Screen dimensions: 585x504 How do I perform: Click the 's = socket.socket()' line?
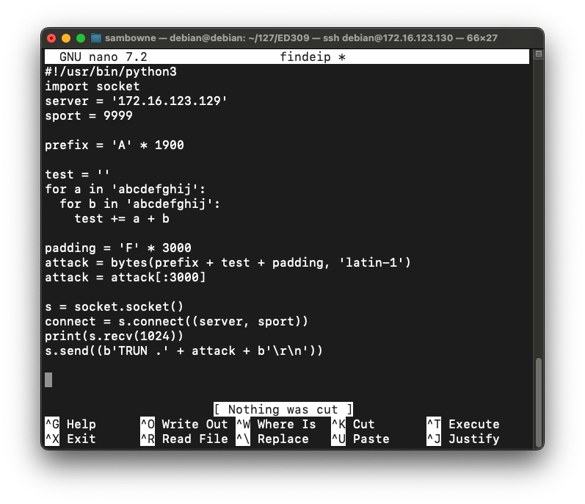[115, 306]
